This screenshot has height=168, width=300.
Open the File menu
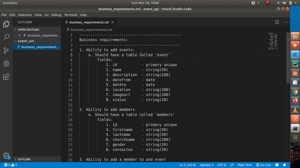point(4,15)
